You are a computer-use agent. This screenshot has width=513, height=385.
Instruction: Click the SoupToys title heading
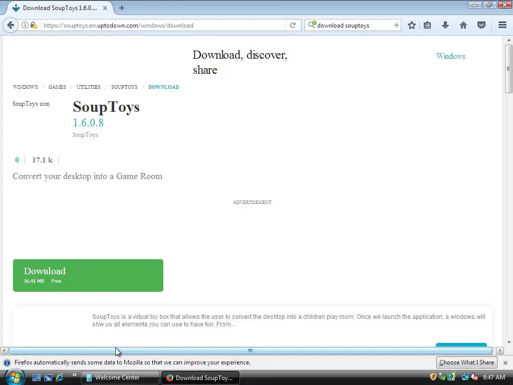pyautogui.click(x=106, y=107)
